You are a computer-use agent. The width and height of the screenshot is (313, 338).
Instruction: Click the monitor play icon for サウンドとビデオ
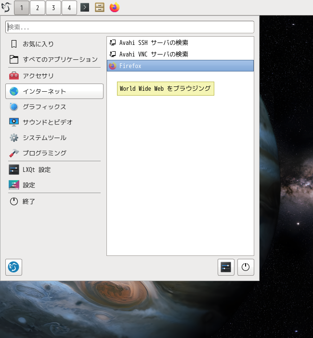coord(14,122)
